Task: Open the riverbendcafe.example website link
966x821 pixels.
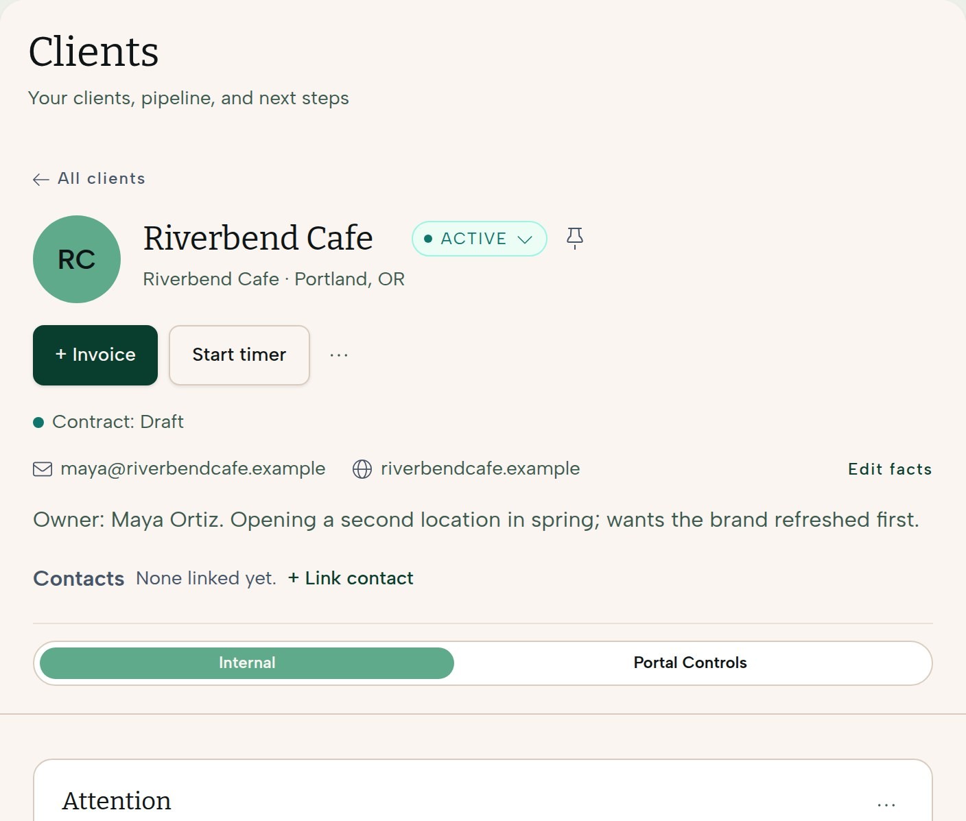Action: click(x=480, y=468)
